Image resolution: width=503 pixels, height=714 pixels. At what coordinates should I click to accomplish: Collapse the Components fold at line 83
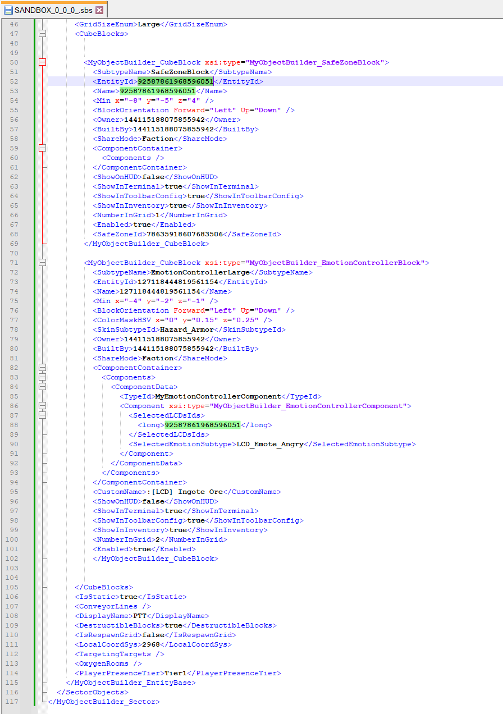pyautogui.click(x=42, y=377)
